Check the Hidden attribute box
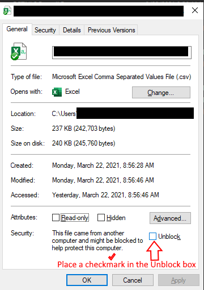 tap(101, 218)
